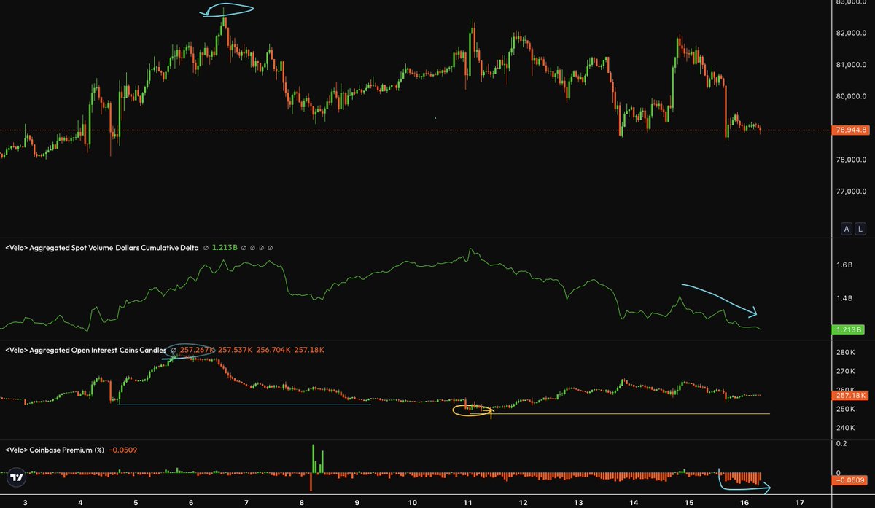Open Aggregated Open Interest Coins Candles legend
Image resolution: width=875 pixels, height=508 pixels.
tap(85, 351)
